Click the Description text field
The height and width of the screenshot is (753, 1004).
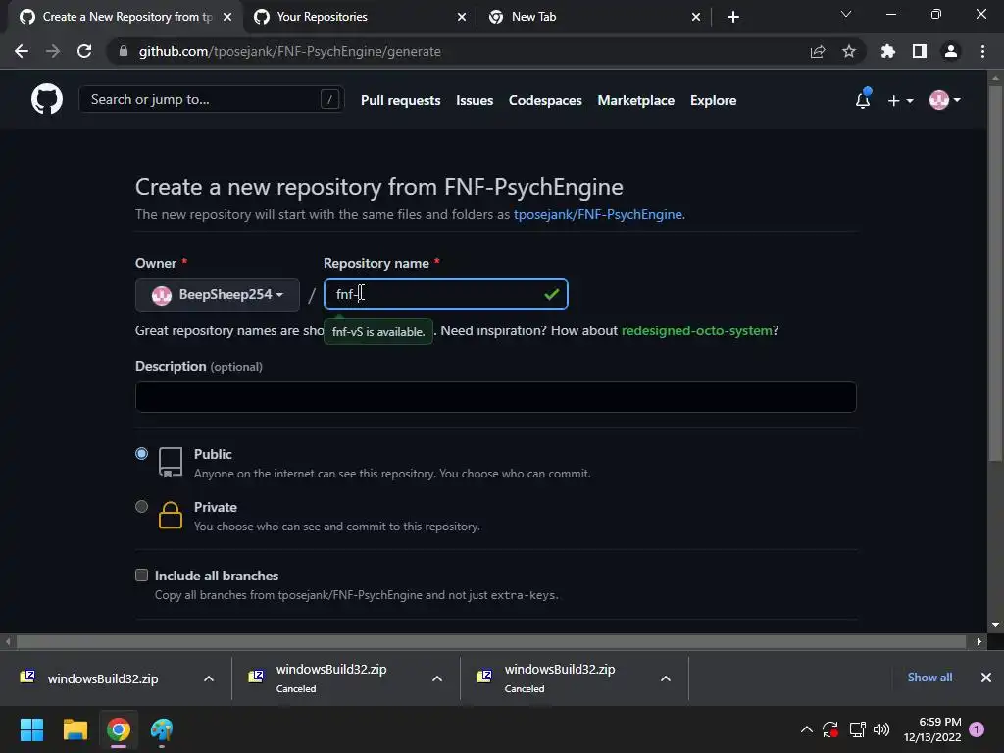pyautogui.click(x=495, y=397)
